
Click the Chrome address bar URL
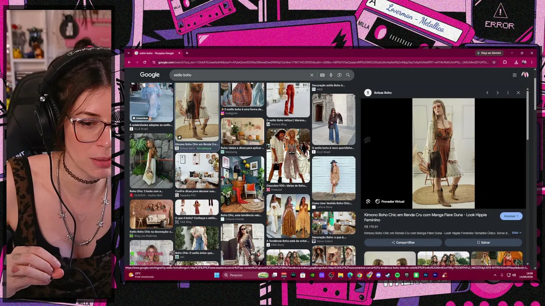(323, 62)
